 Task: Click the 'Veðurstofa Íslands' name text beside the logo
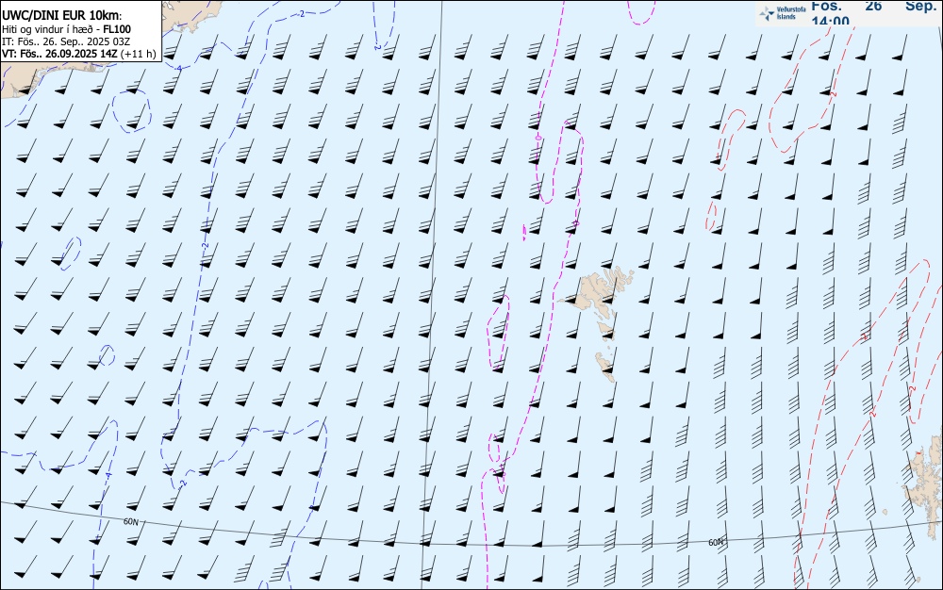pos(791,13)
